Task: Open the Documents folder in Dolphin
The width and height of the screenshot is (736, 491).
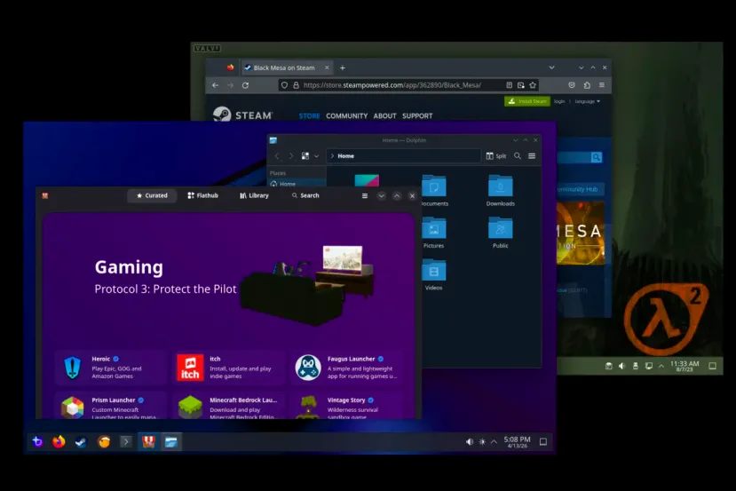Action: pos(434,191)
